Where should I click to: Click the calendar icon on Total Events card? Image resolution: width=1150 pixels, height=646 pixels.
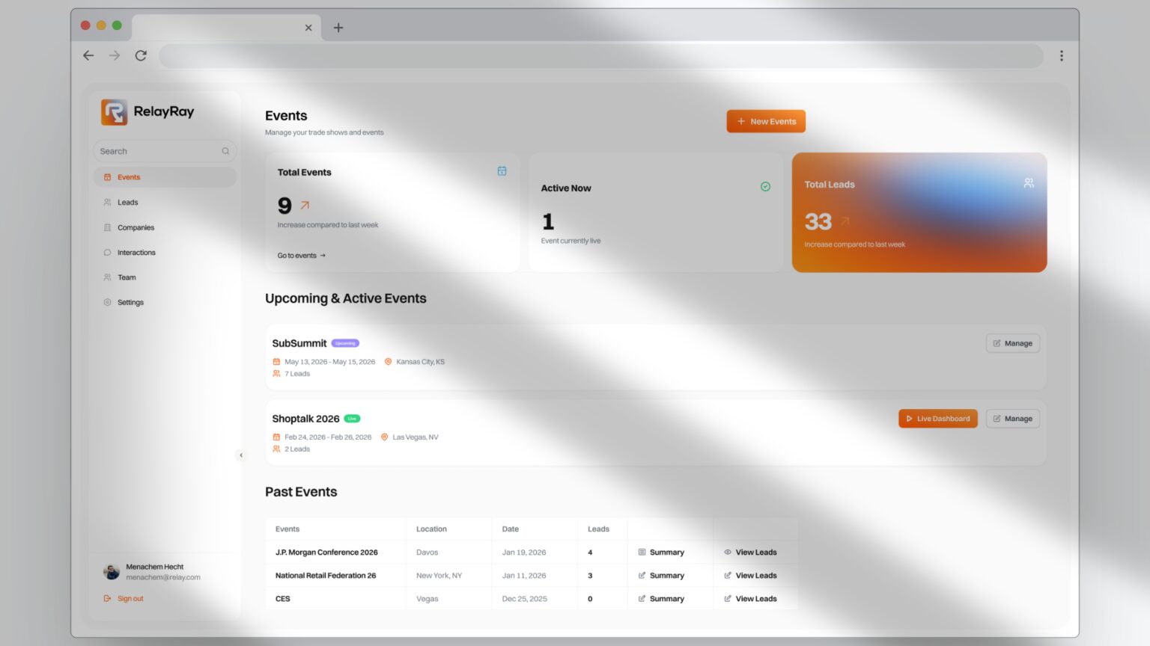coord(502,171)
